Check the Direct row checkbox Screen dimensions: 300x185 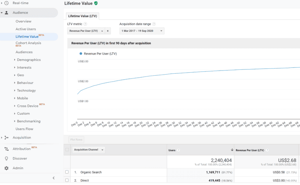67,180
